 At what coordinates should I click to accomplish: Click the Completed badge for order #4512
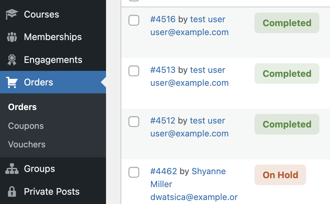click(x=287, y=124)
